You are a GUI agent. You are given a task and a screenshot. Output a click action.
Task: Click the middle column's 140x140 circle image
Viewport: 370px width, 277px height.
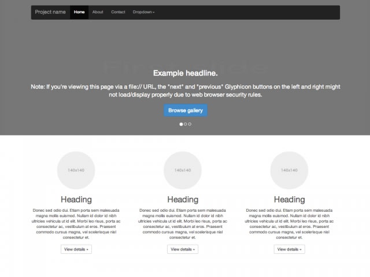point(183,170)
